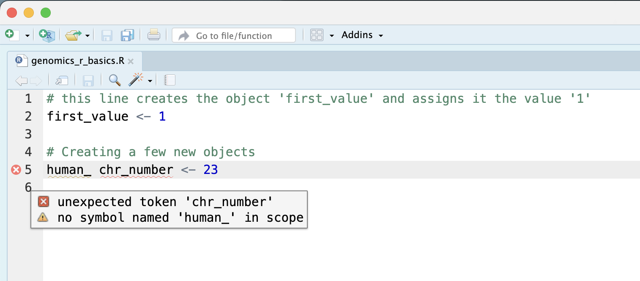Click the value 23 on line 5
This screenshot has width=640, height=281.
click(x=211, y=170)
